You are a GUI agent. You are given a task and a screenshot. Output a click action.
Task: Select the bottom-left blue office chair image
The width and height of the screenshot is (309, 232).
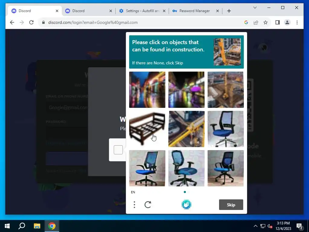click(x=147, y=168)
